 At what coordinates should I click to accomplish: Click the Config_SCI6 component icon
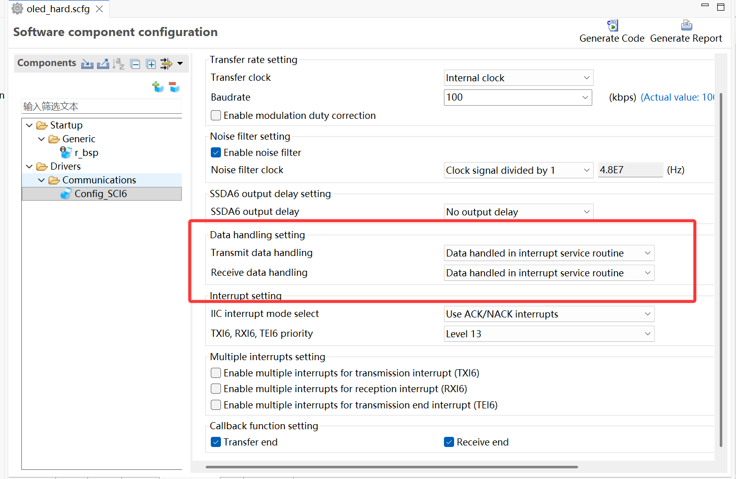pos(66,194)
